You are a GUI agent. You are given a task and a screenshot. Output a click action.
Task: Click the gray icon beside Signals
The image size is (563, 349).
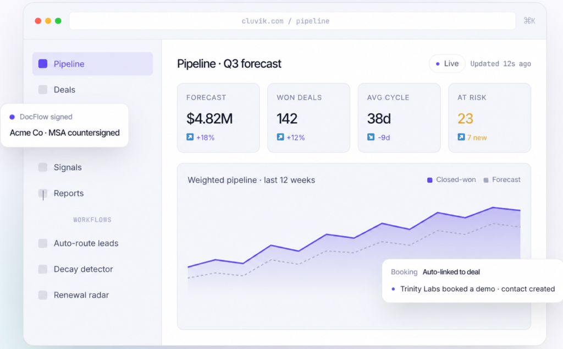point(43,167)
